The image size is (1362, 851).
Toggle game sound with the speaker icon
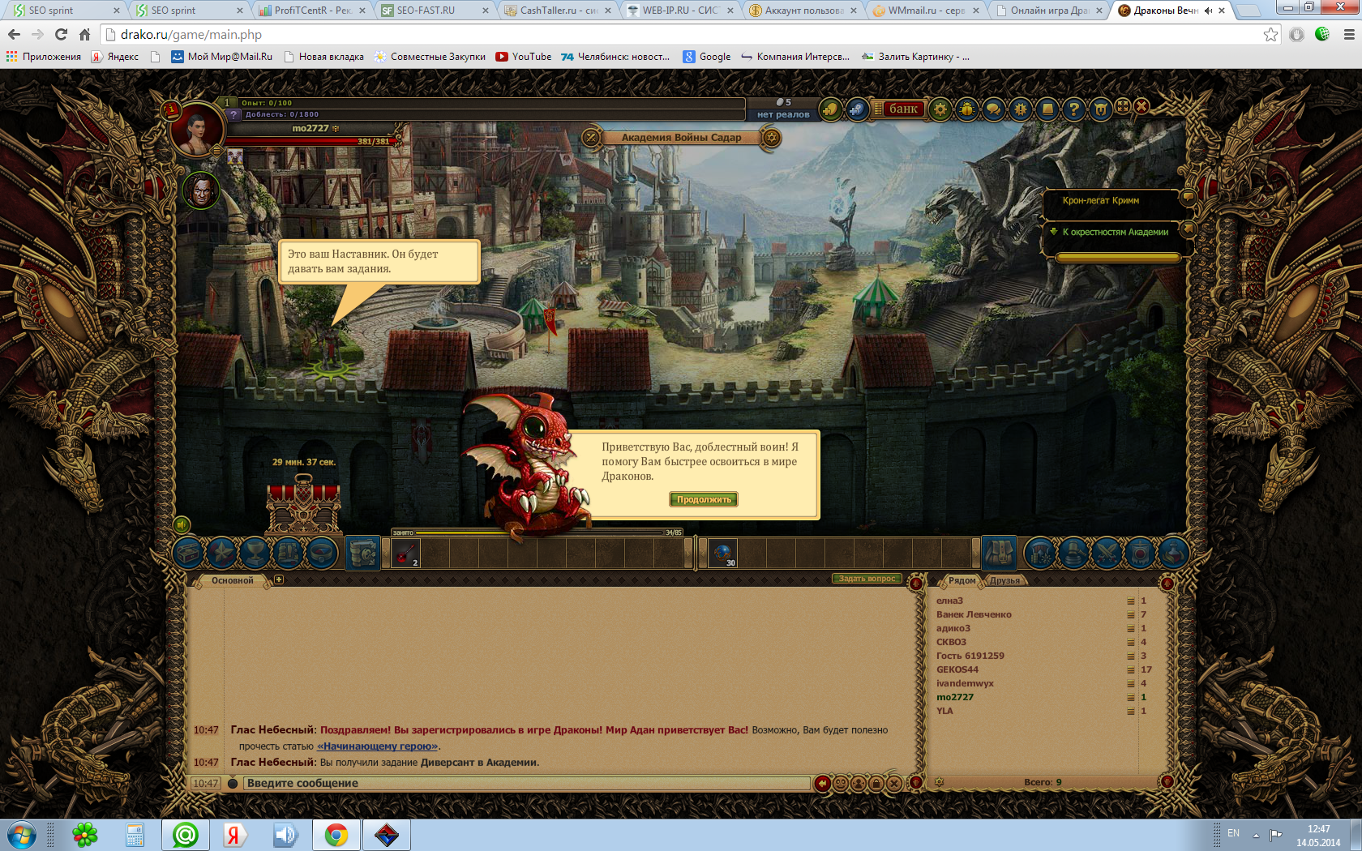coord(182,525)
